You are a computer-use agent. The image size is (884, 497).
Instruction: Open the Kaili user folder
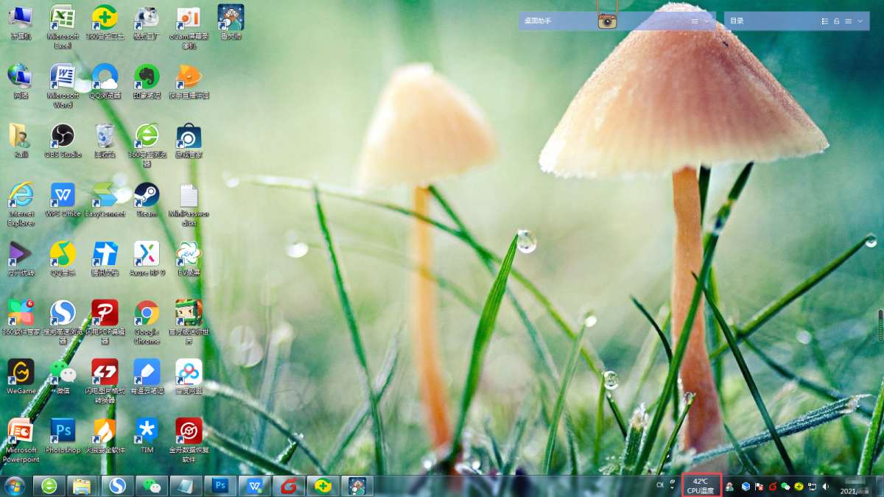click(x=21, y=141)
